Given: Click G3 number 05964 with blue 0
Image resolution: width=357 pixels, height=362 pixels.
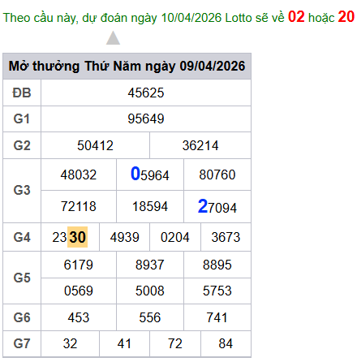Looking at the screenshot, I should tap(150, 174).
